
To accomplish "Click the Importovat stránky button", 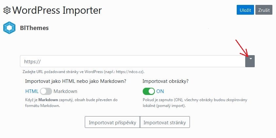I will [x=165, y=123].
